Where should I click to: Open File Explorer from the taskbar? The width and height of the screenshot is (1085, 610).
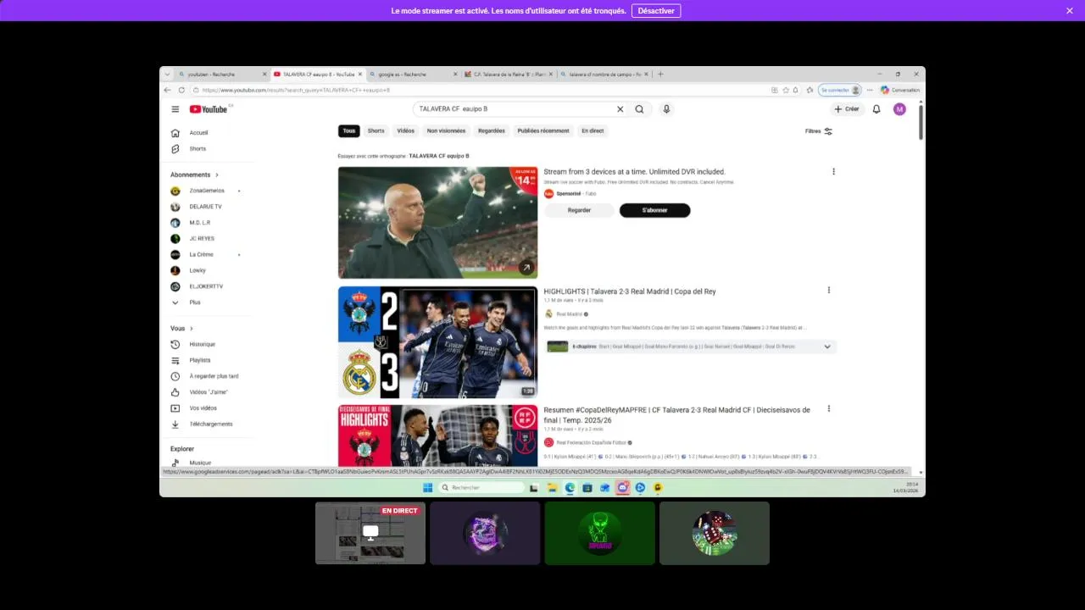[552, 487]
